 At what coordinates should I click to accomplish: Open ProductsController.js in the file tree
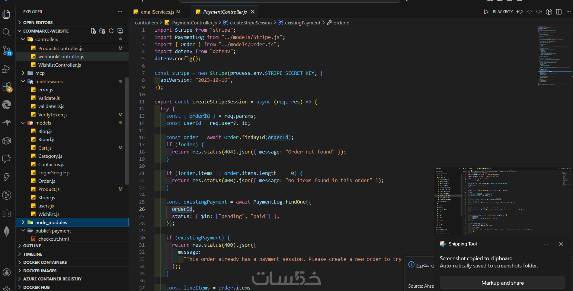pyautogui.click(x=72, y=48)
